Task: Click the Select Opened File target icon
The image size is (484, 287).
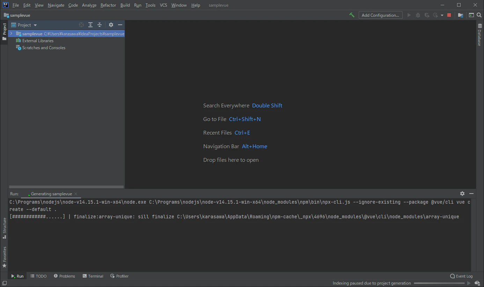Action: pyautogui.click(x=81, y=25)
